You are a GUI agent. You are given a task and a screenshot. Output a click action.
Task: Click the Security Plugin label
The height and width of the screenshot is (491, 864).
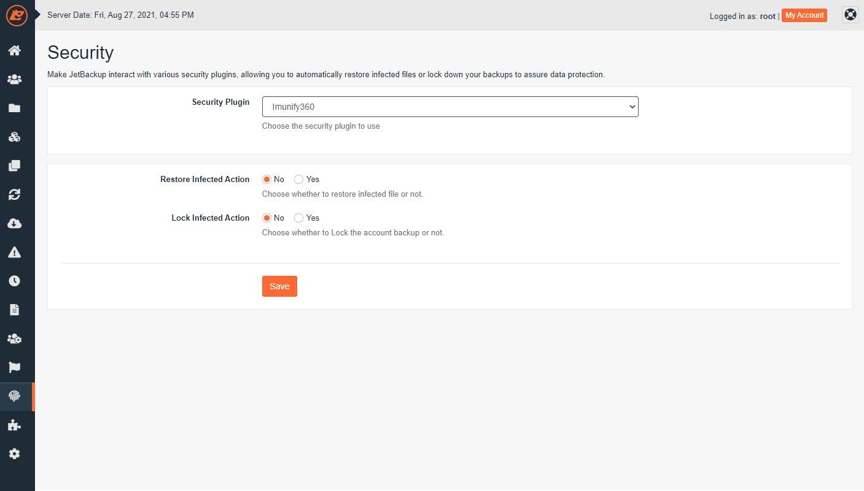pos(220,102)
